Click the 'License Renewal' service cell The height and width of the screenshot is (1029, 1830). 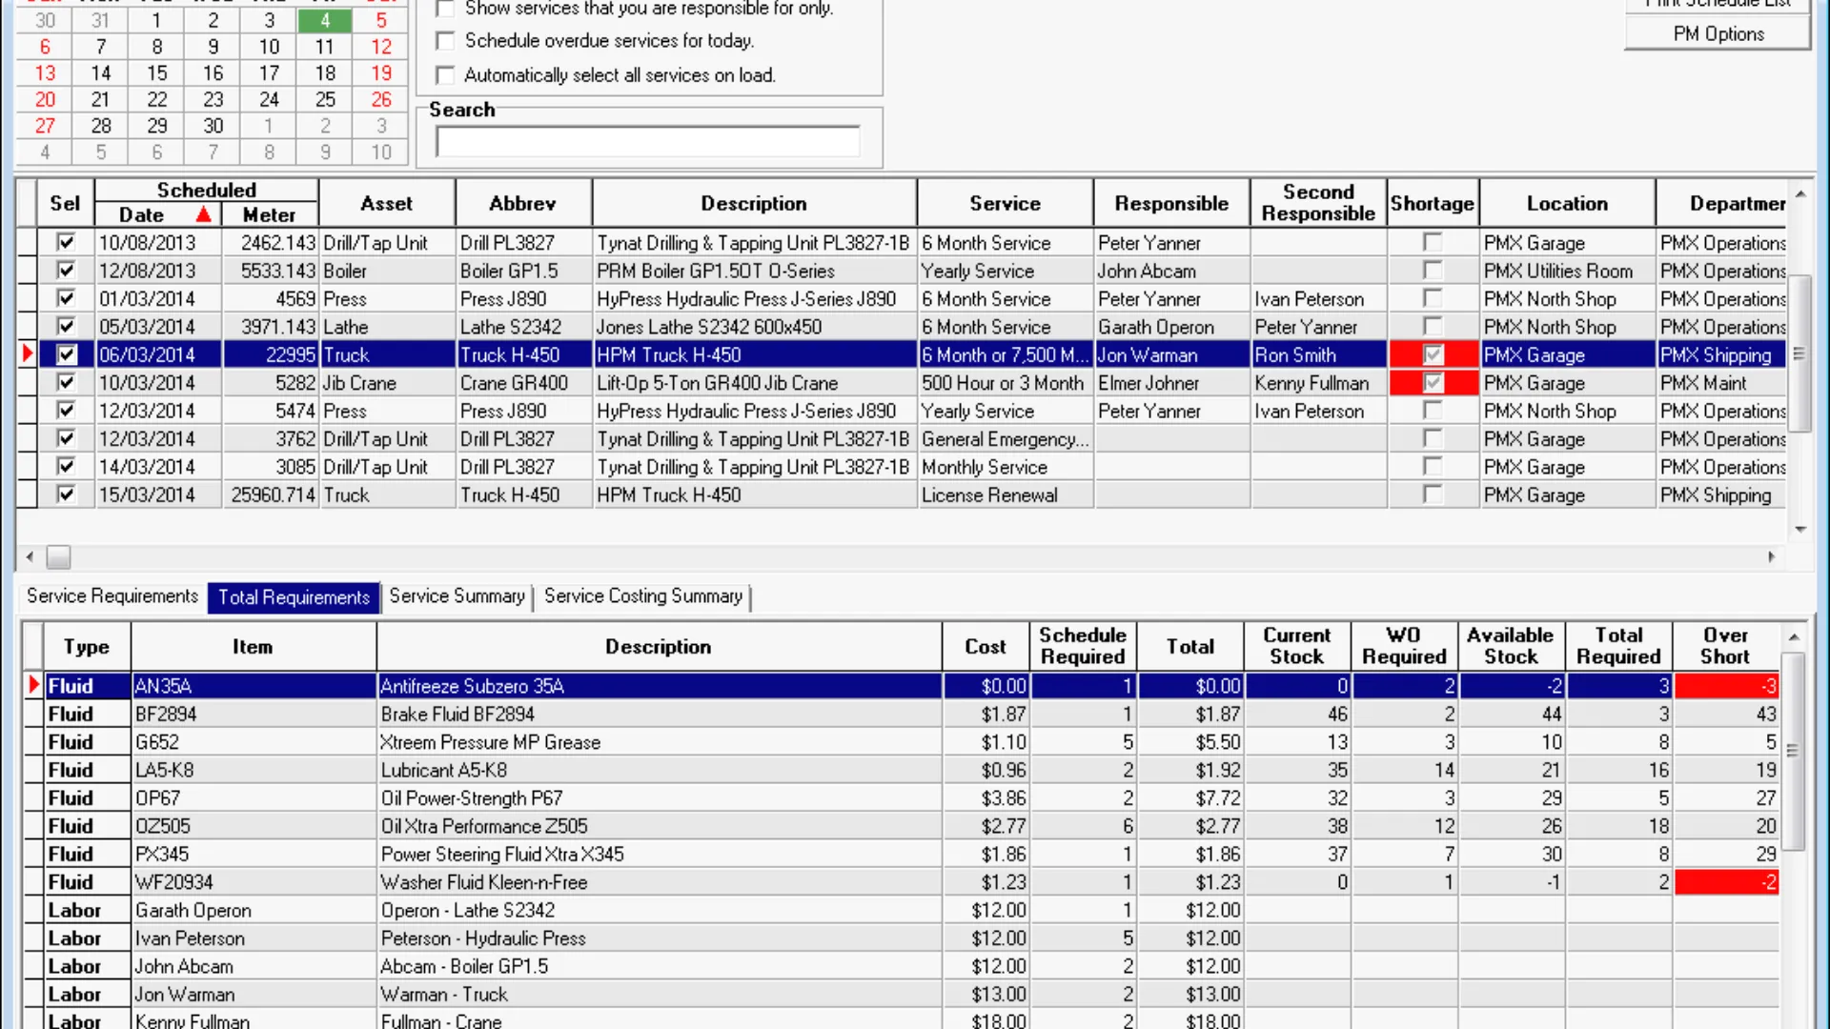1005,494
